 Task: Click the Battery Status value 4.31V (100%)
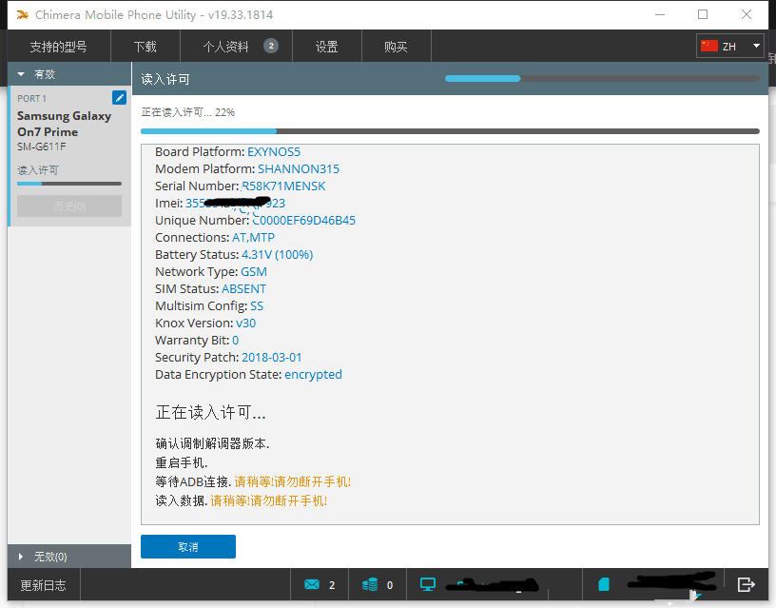pos(277,254)
